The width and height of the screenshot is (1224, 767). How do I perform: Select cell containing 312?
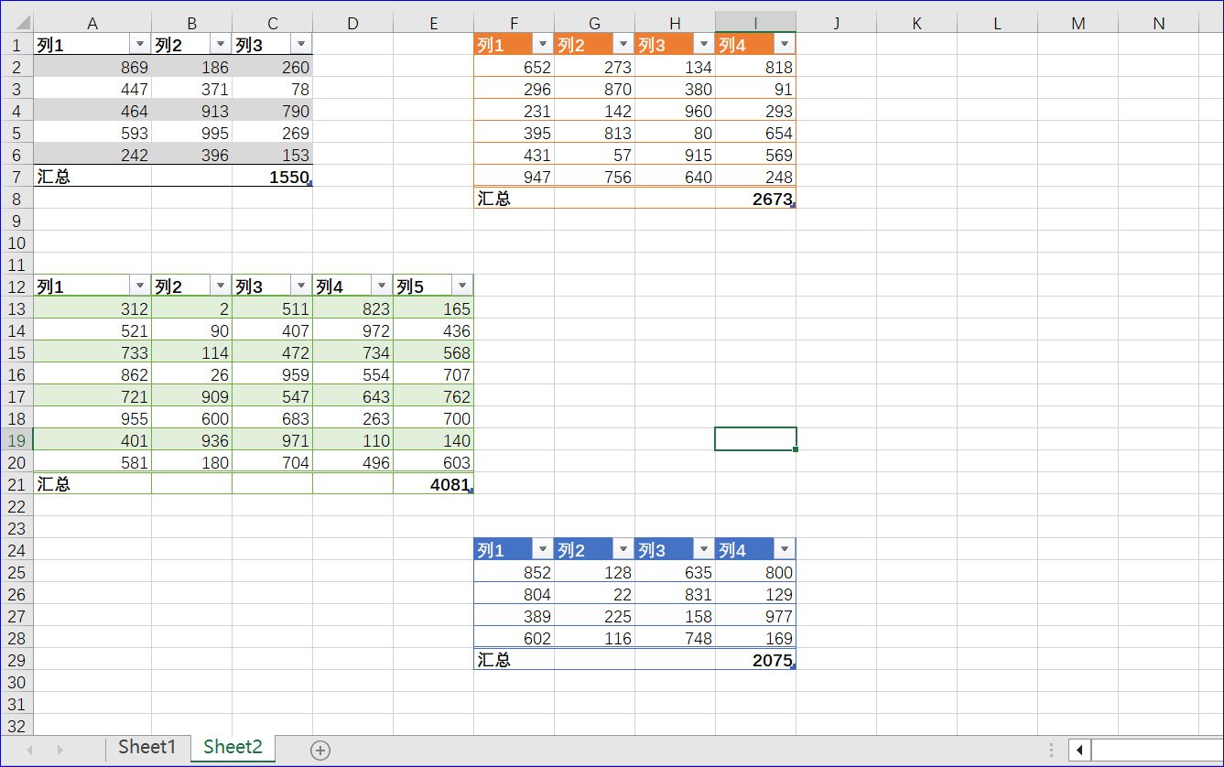pos(92,308)
